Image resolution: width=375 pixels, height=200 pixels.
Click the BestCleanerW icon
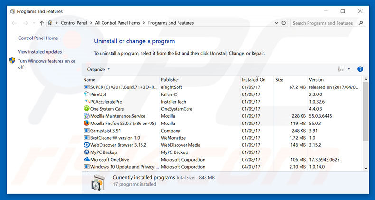[86, 138]
